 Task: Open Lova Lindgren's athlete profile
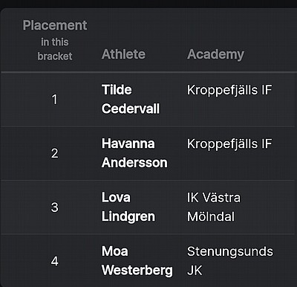[128, 207]
